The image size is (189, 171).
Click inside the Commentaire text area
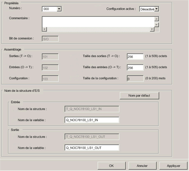pyautogui.click(x=98, y=22)
